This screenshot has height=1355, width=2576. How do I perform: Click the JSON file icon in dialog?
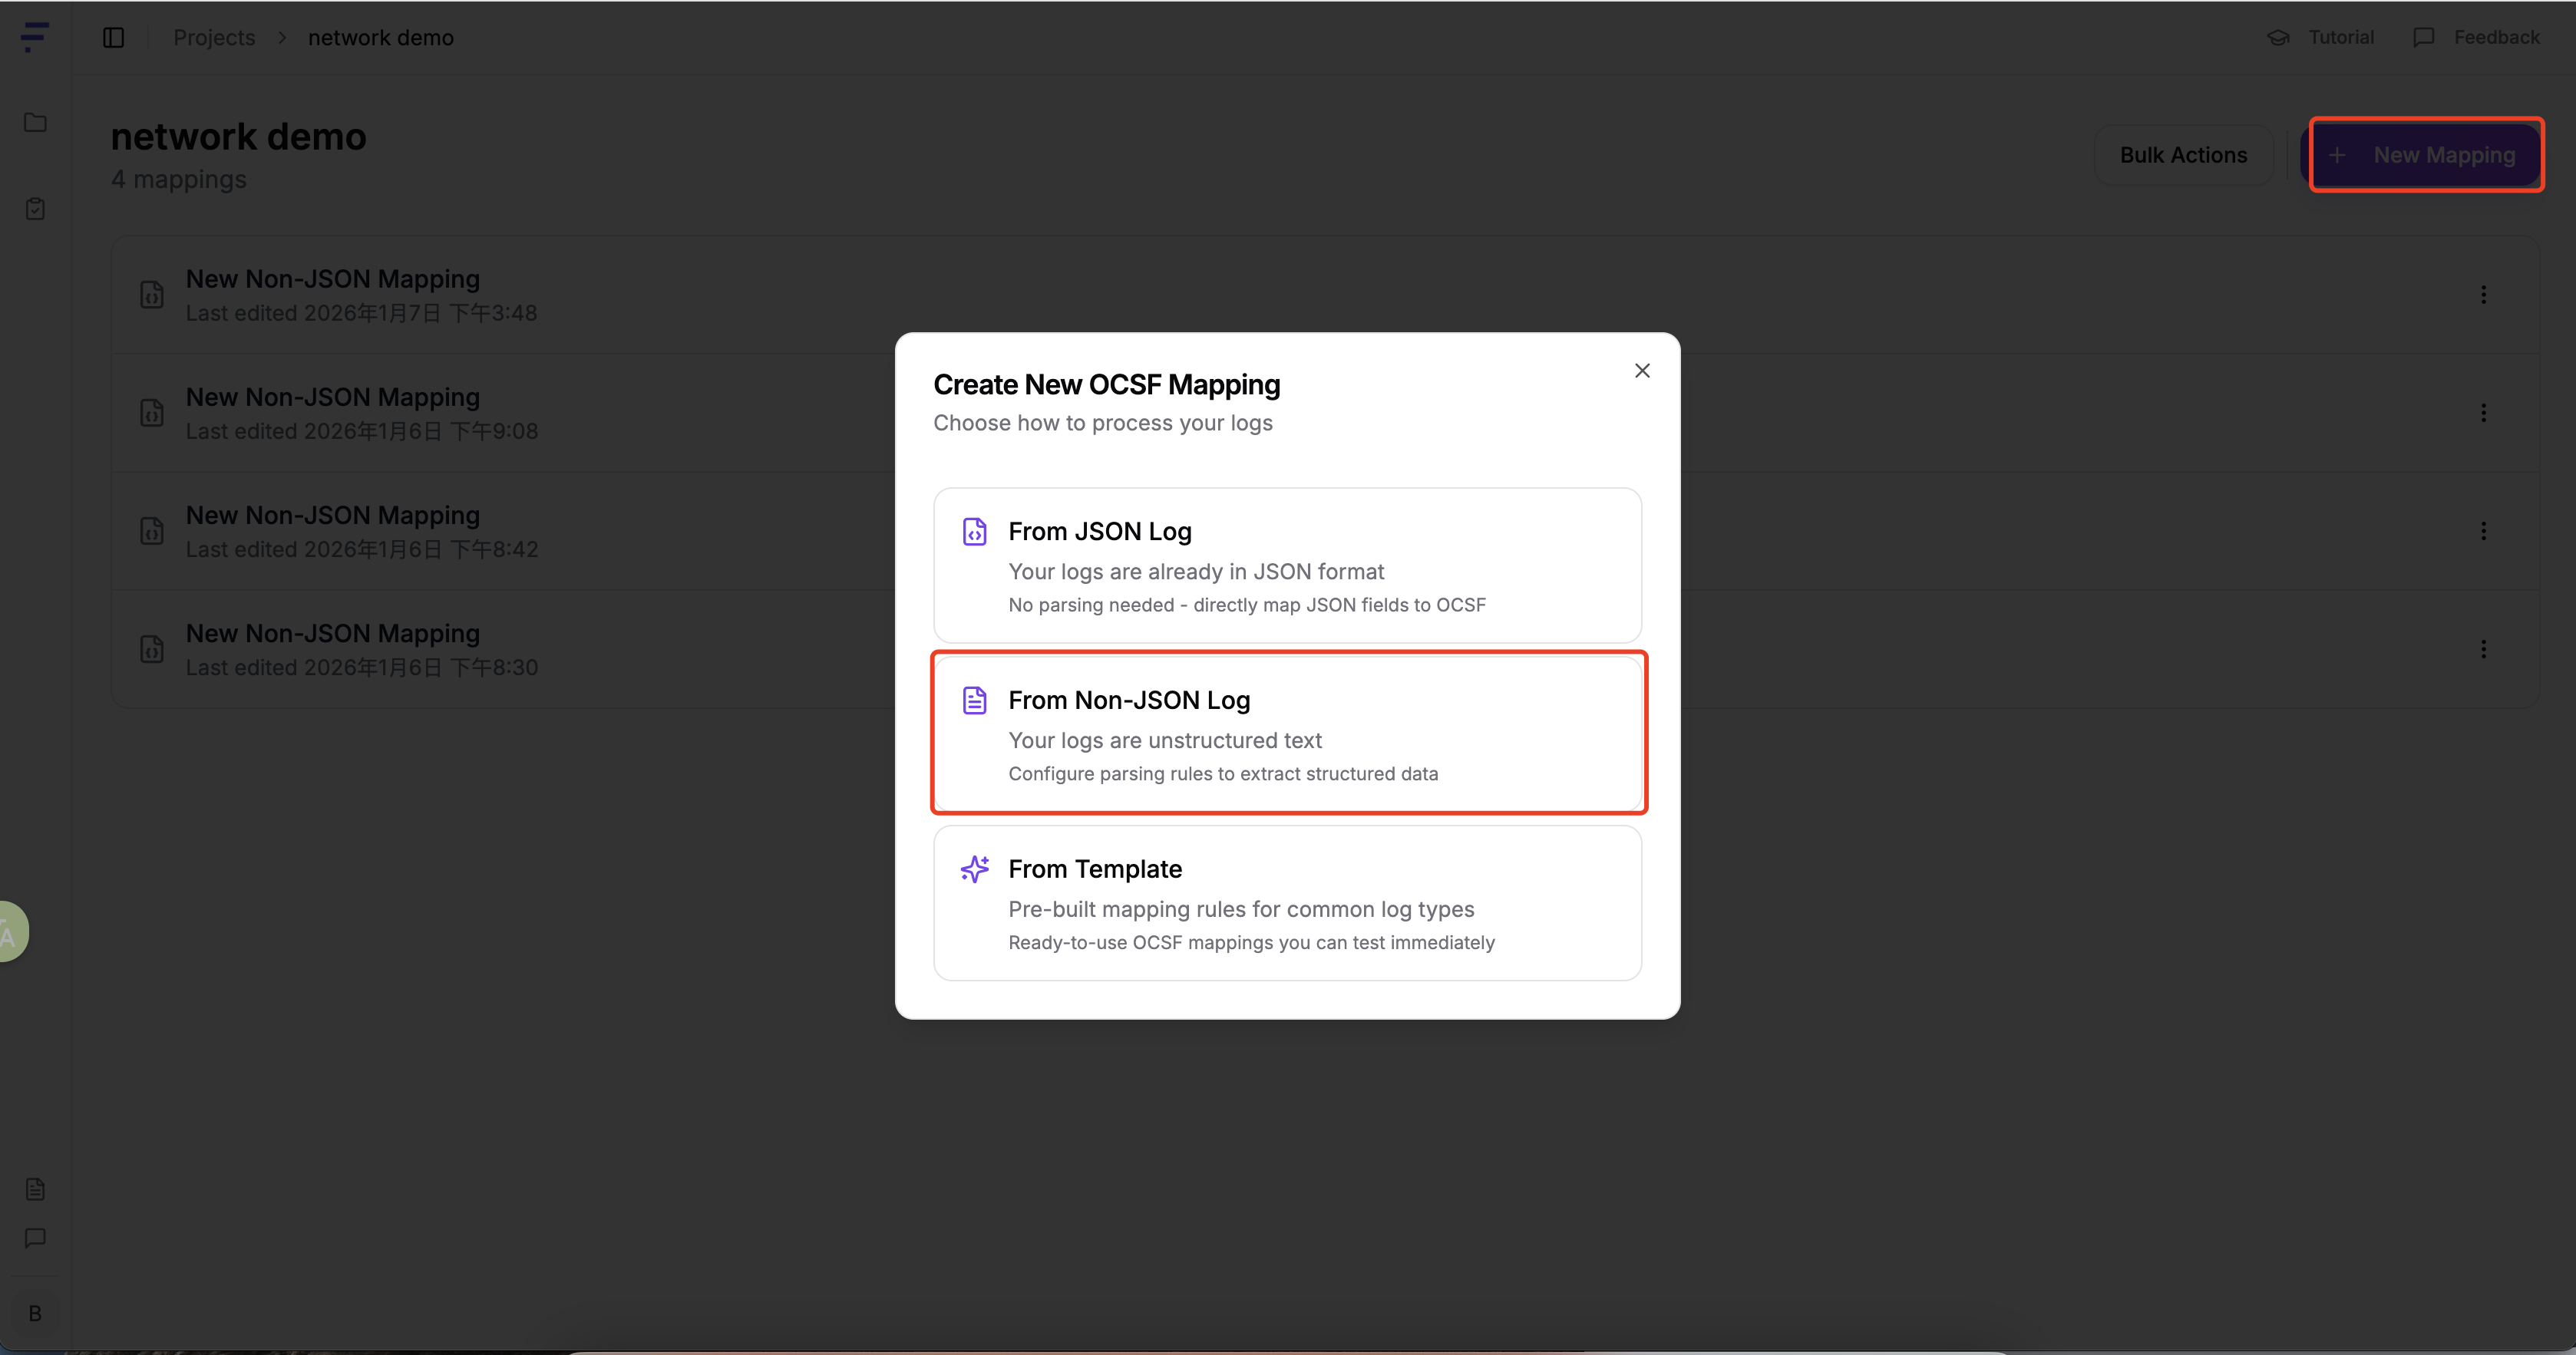[x=974, y=532]
